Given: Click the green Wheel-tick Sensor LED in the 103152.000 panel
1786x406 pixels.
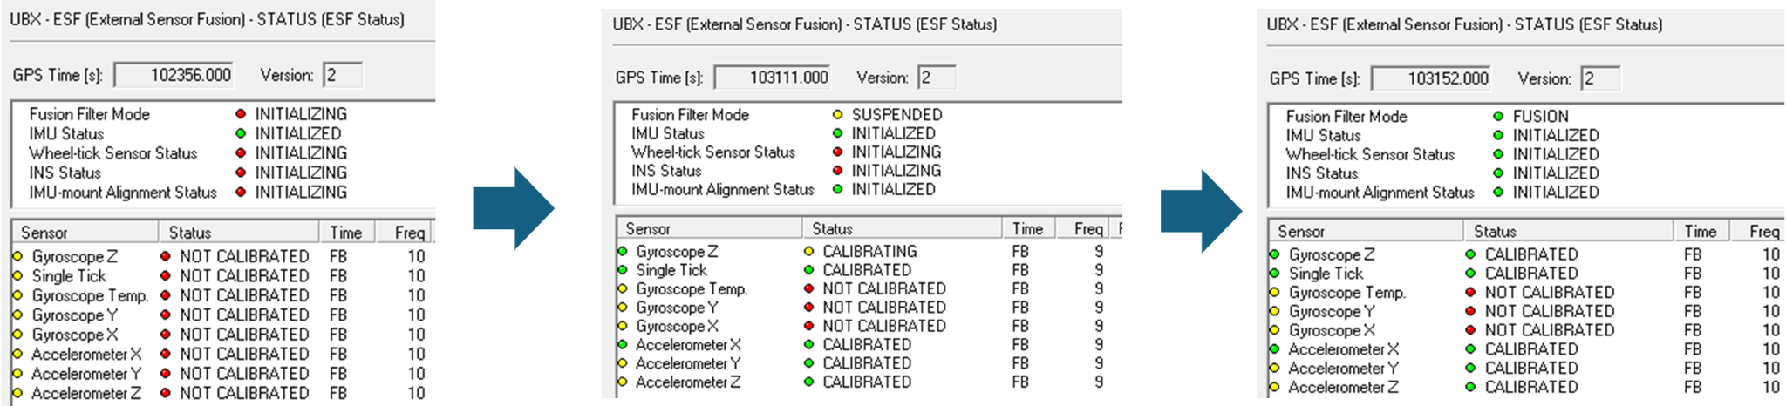Looking at the screenshot, I should click(x=1498, y=154).
